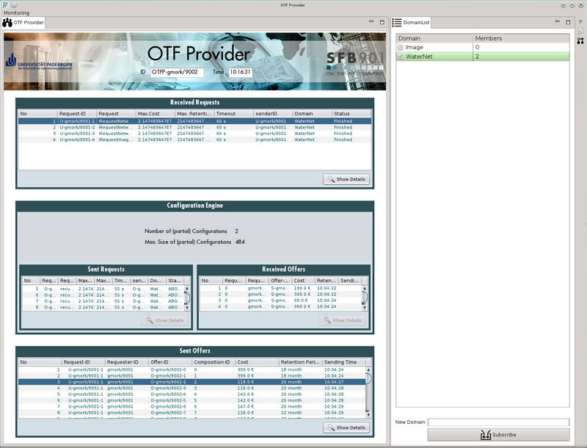Click Sending Time column header in Sent Offers
Image resolution: width=587 pixels, height=448 pixels.
343,362
